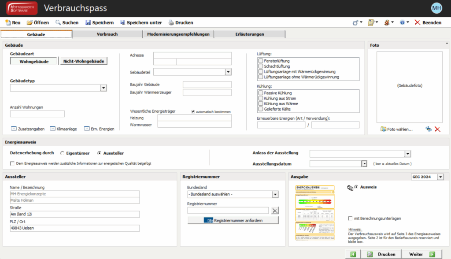Go back with green left arrow
Viewport: 451px width, 259px height.
[353, 254]
